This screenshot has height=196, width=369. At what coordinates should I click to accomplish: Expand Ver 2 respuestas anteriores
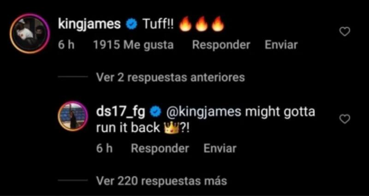(x=171, y=77)
